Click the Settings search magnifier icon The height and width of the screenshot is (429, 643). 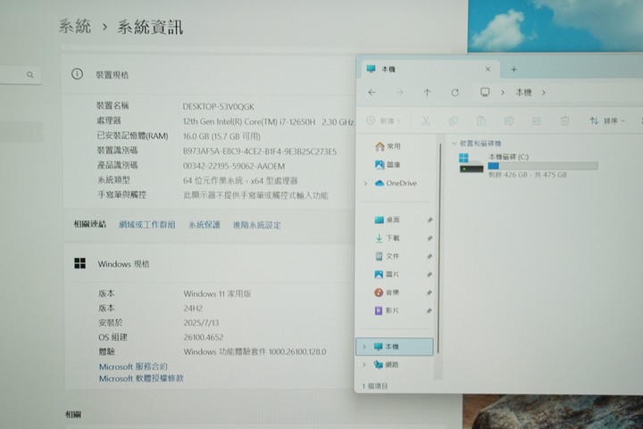(x=30, y=75)
